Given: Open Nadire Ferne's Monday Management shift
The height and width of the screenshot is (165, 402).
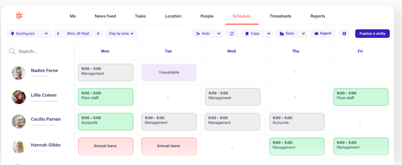Looking at the screenshot, I should [106, 73].
